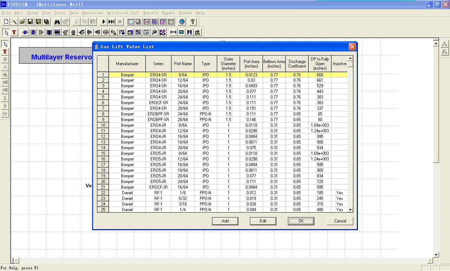Click the restart run fast-forward icon

[x=111, y=22]
